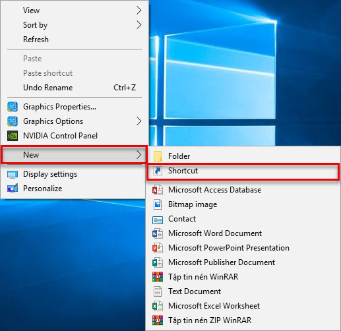Click the Publisher Document icon
Image resolution: width=341 pixels, height=331 pixels.
[x=158, y=262]
